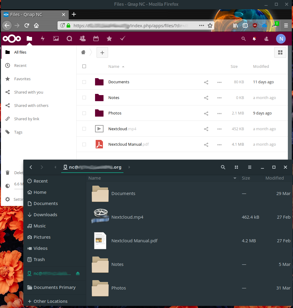The width and height of the screenshot is (293, 308).
Task: Click the Nextcloud logo
Action: tap(12, 38)
